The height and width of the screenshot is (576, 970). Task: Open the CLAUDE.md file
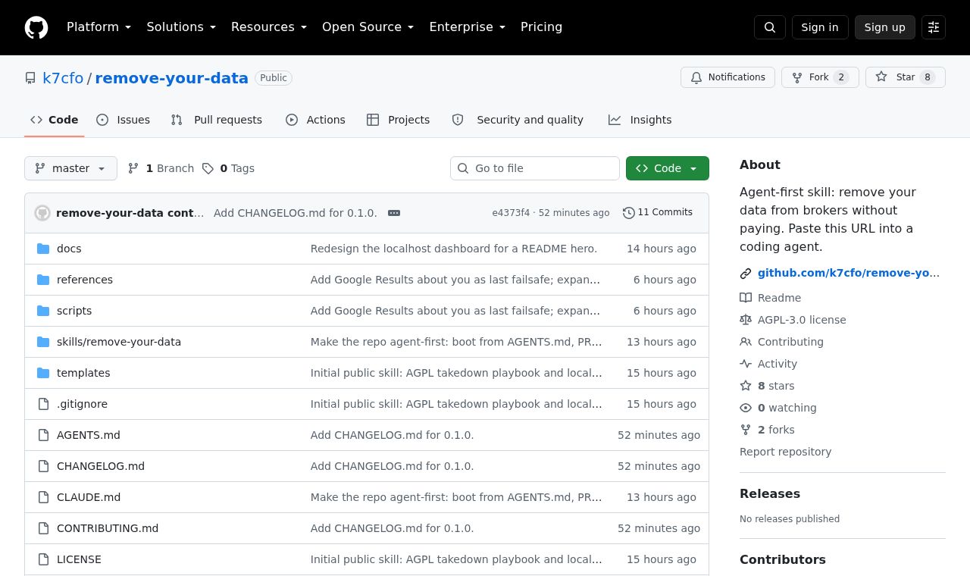click(x=89, y=497)
